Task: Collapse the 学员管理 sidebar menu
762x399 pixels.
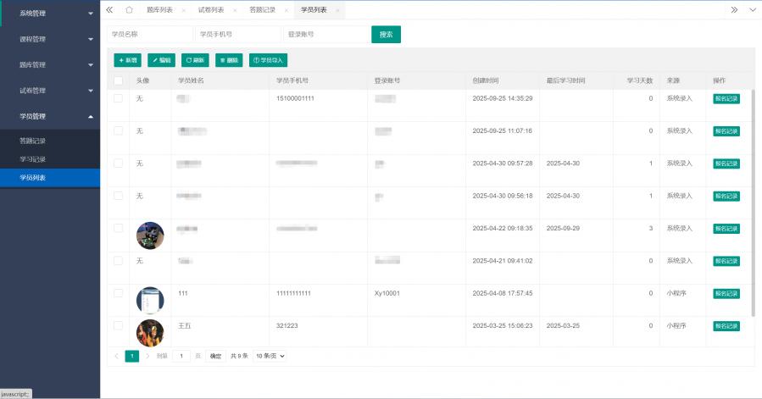Action: (49, 116)
